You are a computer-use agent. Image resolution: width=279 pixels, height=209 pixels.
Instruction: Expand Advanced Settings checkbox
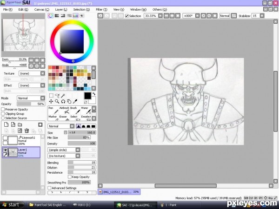(x=49, y=188)
